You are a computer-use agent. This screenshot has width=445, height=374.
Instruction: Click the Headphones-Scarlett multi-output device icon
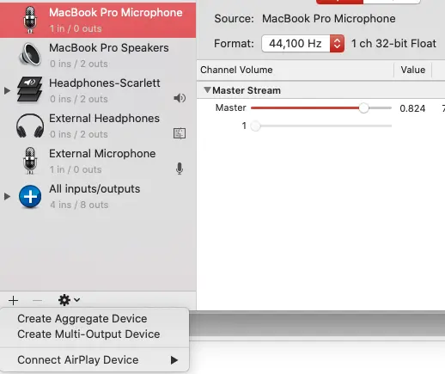30,89
